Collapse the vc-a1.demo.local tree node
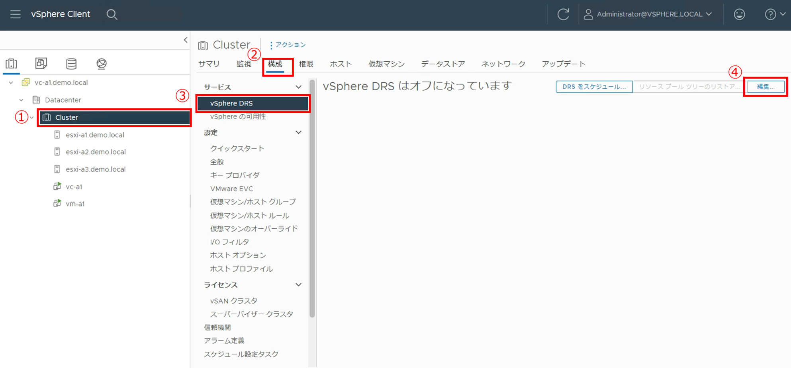Image resolution: width=791 pixels, height=368 pixels. (x=11, y=82)
